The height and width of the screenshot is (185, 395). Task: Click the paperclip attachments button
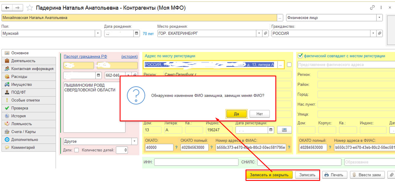point(391,175)
